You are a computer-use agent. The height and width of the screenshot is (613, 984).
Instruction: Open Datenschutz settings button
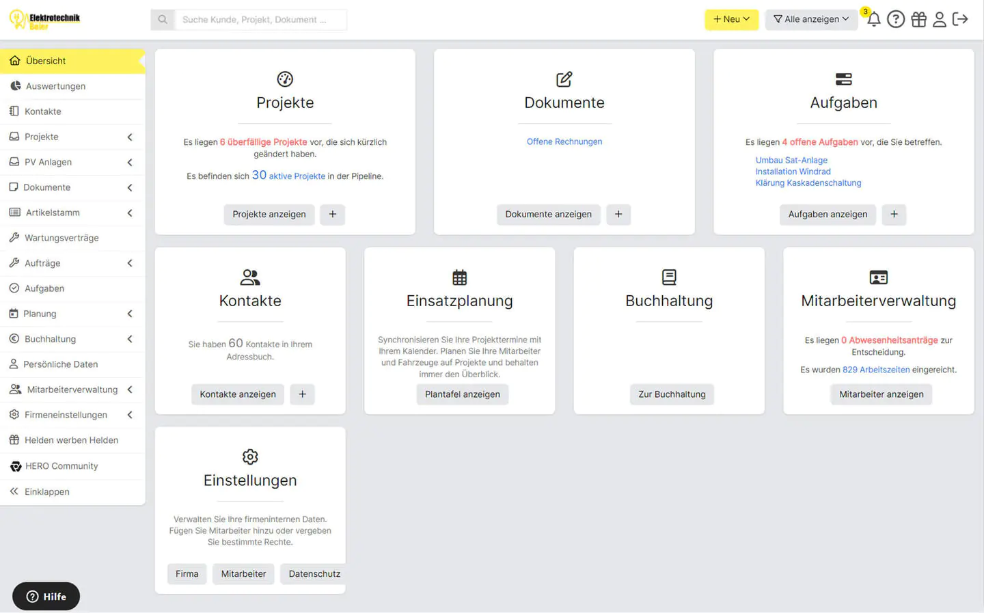coord(314,574)
